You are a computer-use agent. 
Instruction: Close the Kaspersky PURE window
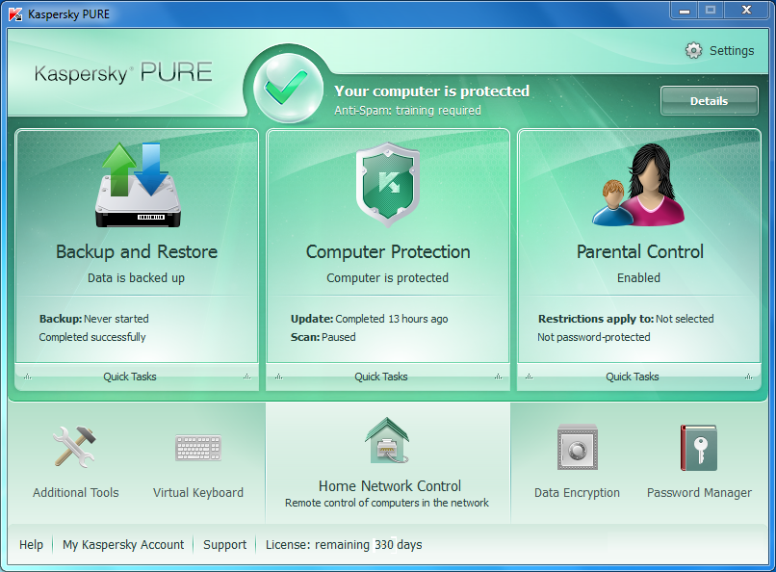click(x=747, y=11)
